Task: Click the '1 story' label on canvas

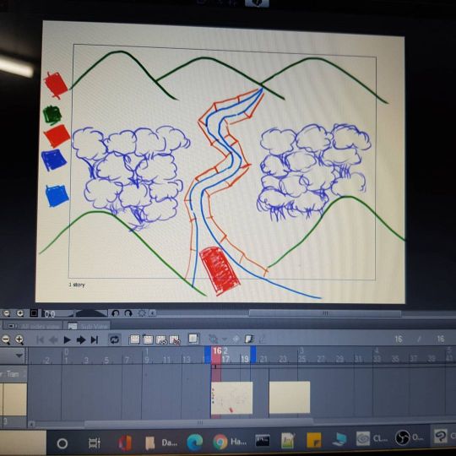Action: [x=77, y=285]
